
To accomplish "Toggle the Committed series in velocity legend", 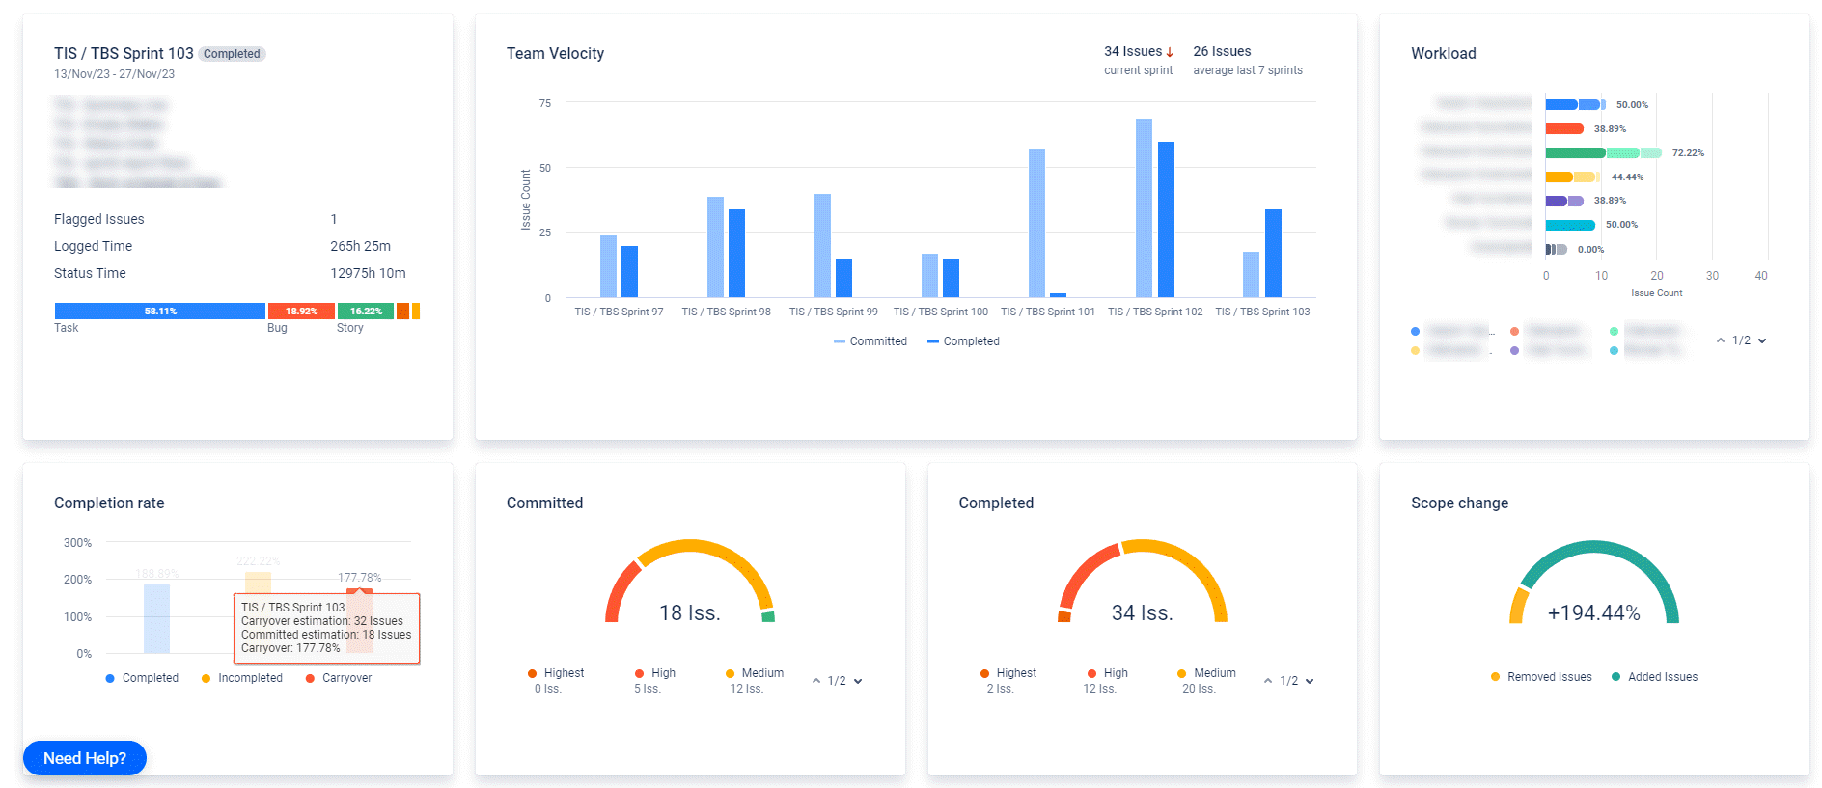I will pyautogui.click(x=870, y=341).
